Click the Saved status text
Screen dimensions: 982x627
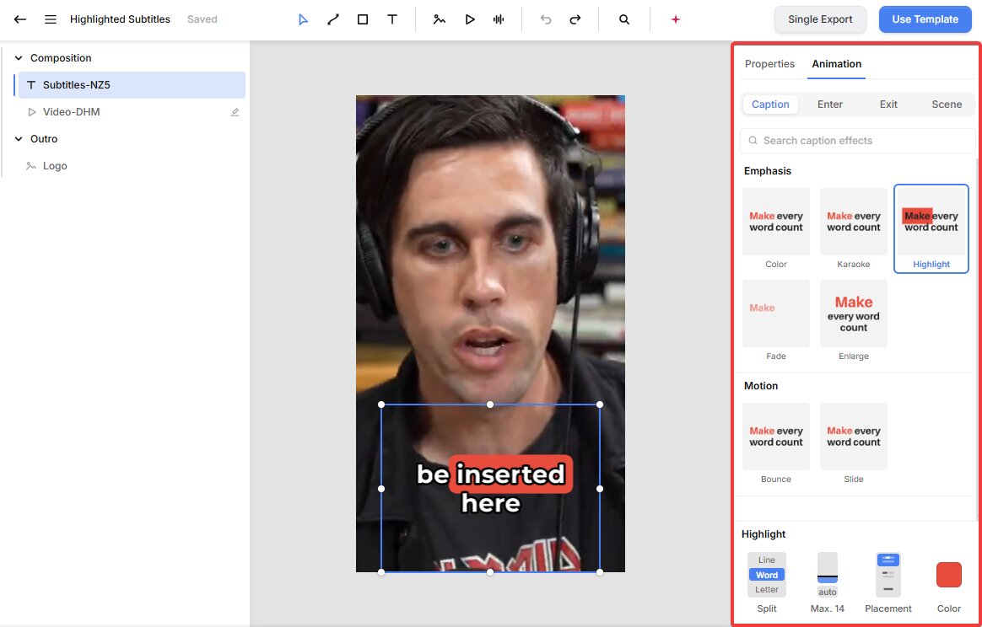pyautogui.click(x=202, y=19)
